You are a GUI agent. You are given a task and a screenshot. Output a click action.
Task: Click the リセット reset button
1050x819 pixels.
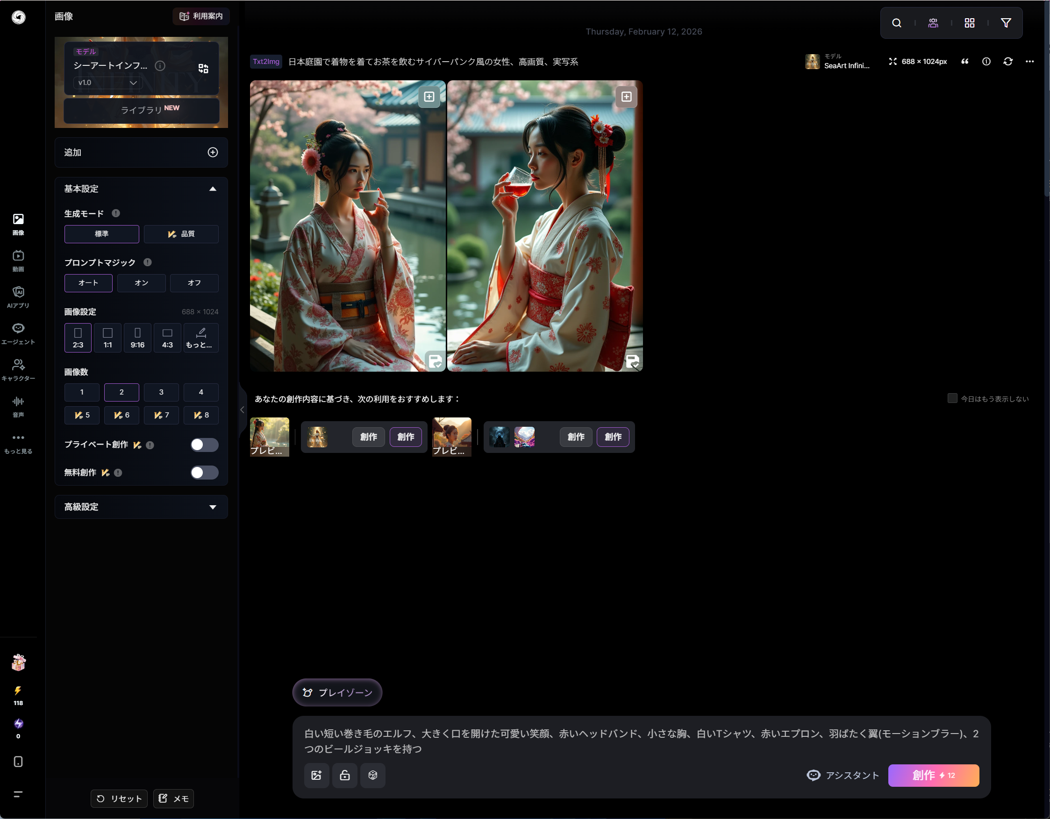click(119, 798)
